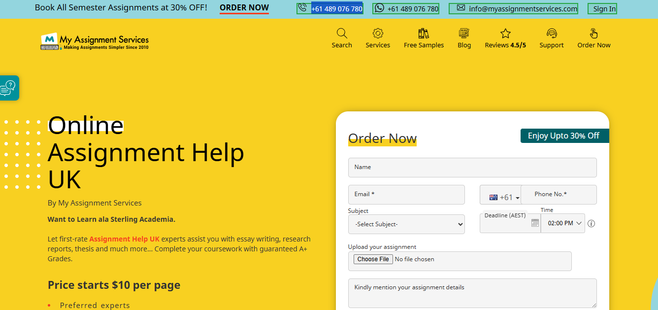This screenshot has height=310, width=658.
Task: Open the deadline calendar icon
Action: point(535,223)
